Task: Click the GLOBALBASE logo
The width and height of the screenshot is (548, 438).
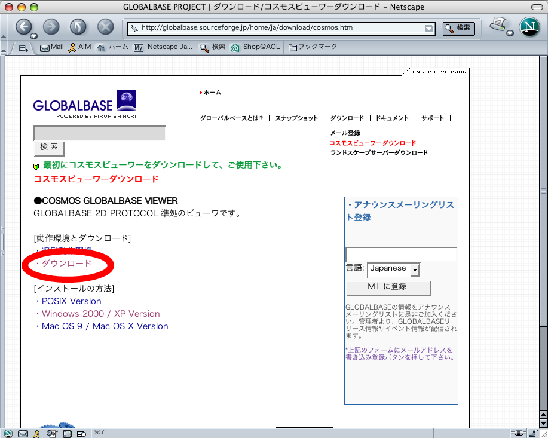Action: 85,104
